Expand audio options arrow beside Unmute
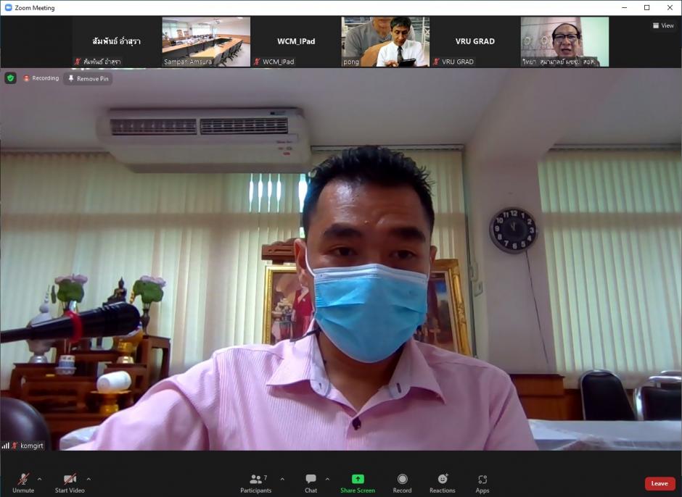 coord(39,479)
